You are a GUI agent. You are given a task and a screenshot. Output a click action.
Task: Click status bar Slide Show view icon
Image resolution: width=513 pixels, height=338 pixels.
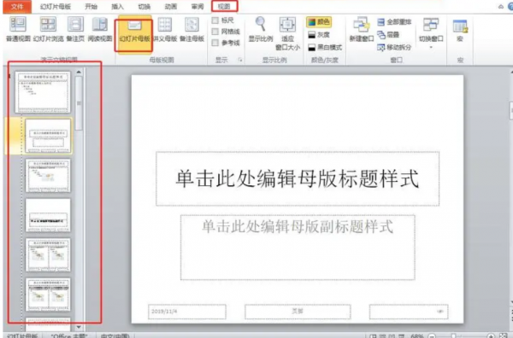pos(402,335)
